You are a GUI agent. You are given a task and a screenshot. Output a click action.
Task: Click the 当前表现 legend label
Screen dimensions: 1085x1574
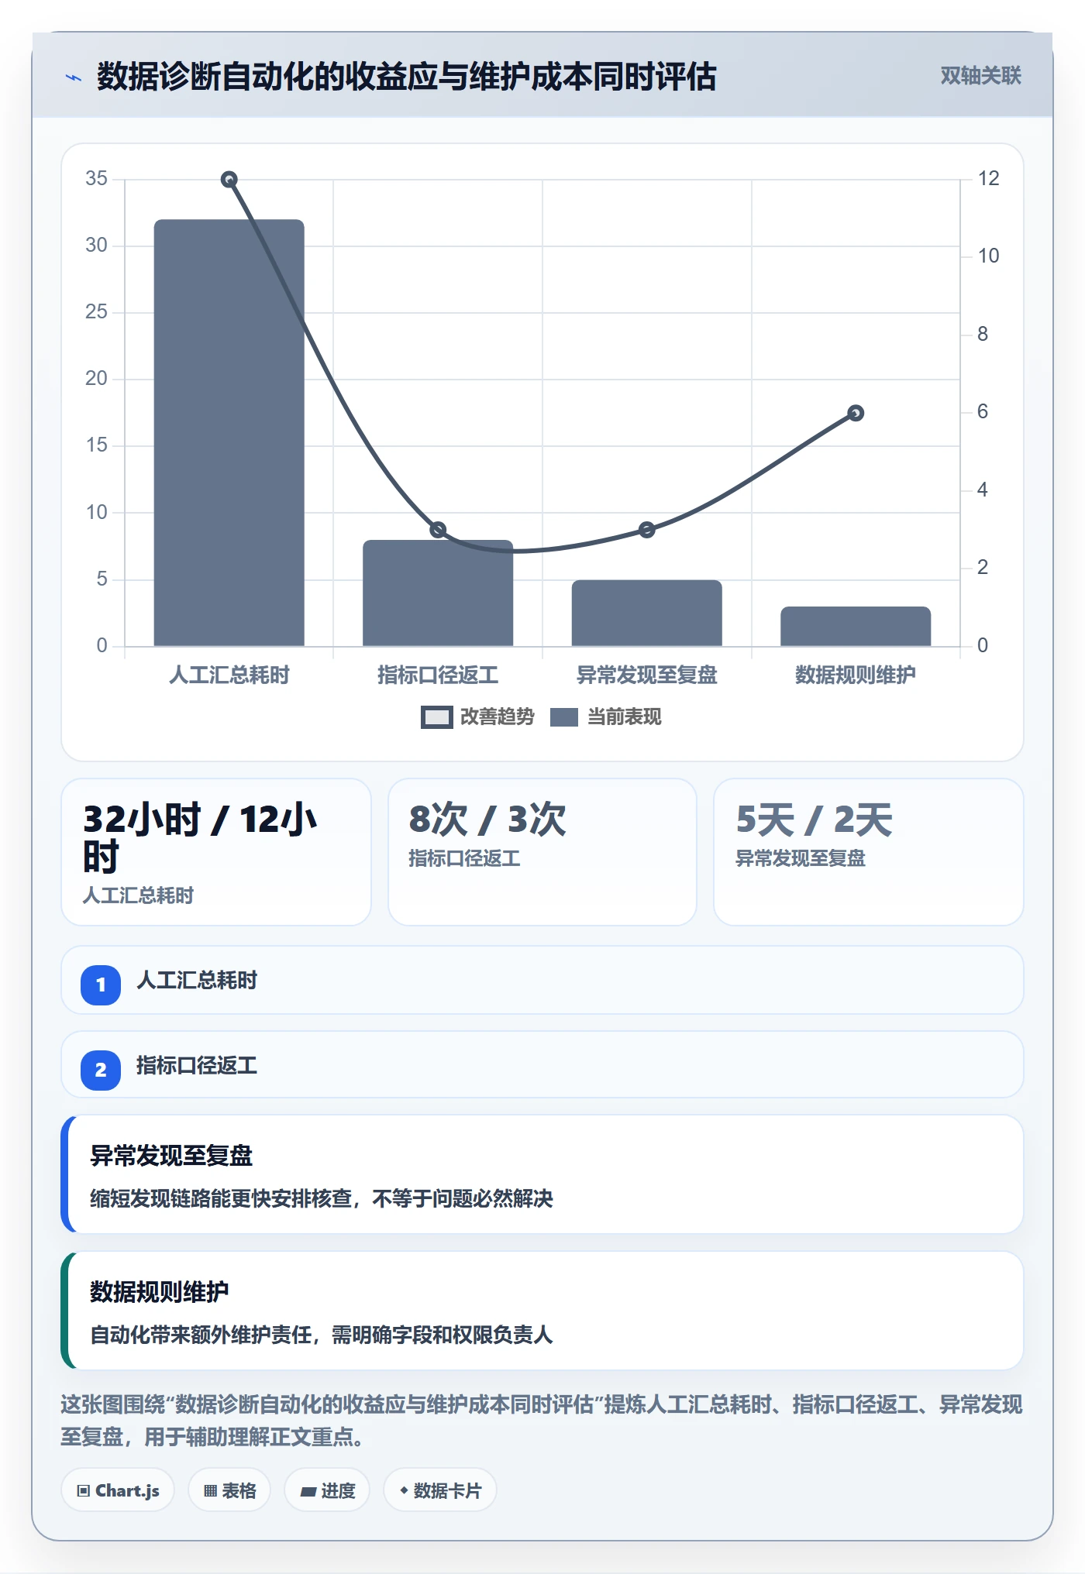[625, 717]
